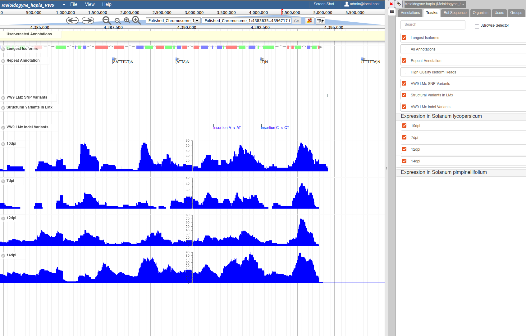Uncheck the 14dpi track checkbox
The height and width of the screenshot is (336, 526).
404,161
